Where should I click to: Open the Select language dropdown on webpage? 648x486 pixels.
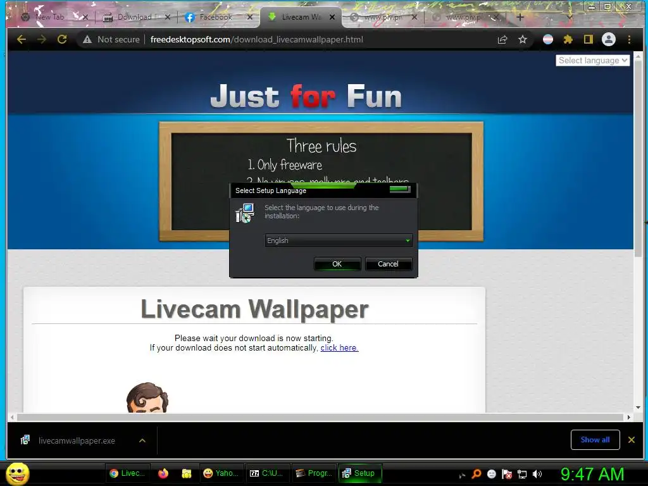coord(592,60)
